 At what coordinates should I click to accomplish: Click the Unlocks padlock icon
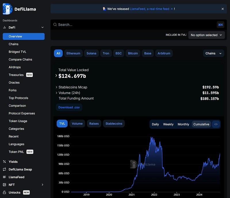[x=4, y=193]
